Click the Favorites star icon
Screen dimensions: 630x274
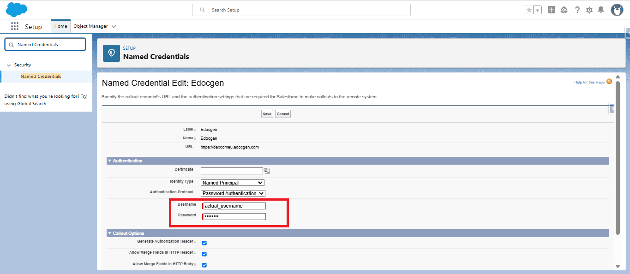click(529, 10)
